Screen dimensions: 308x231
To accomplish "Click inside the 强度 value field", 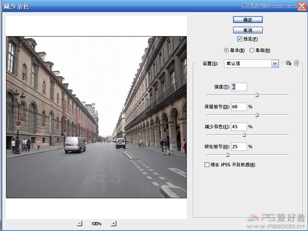I will (239, 87).
